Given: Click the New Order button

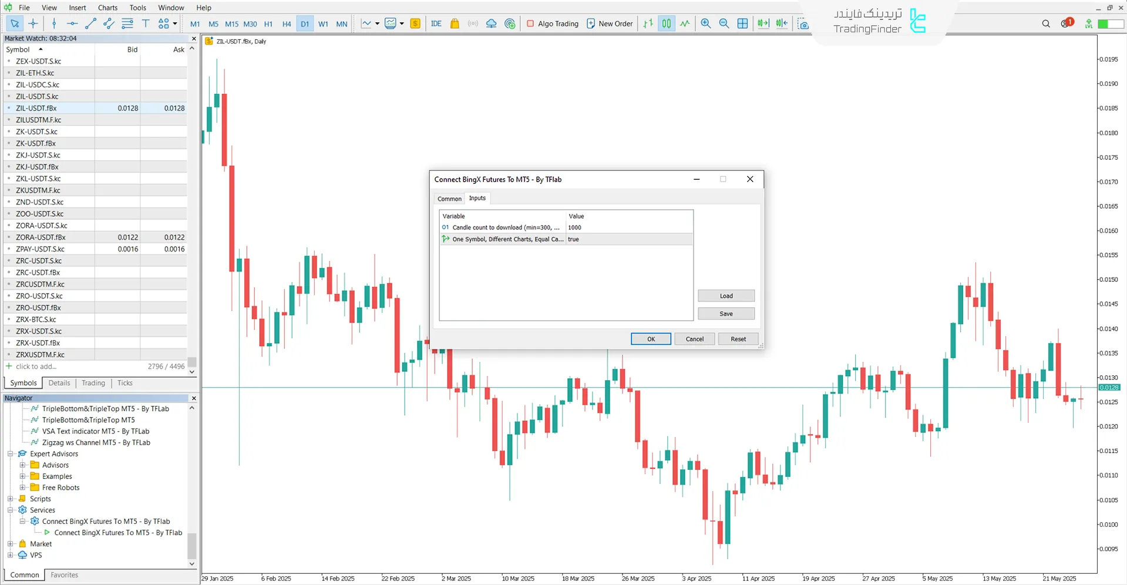Looking at the screenshot, I should (610, 23).
